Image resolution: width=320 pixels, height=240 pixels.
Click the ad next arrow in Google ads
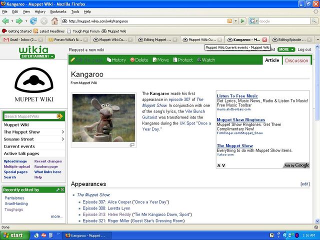coord(223,165)
